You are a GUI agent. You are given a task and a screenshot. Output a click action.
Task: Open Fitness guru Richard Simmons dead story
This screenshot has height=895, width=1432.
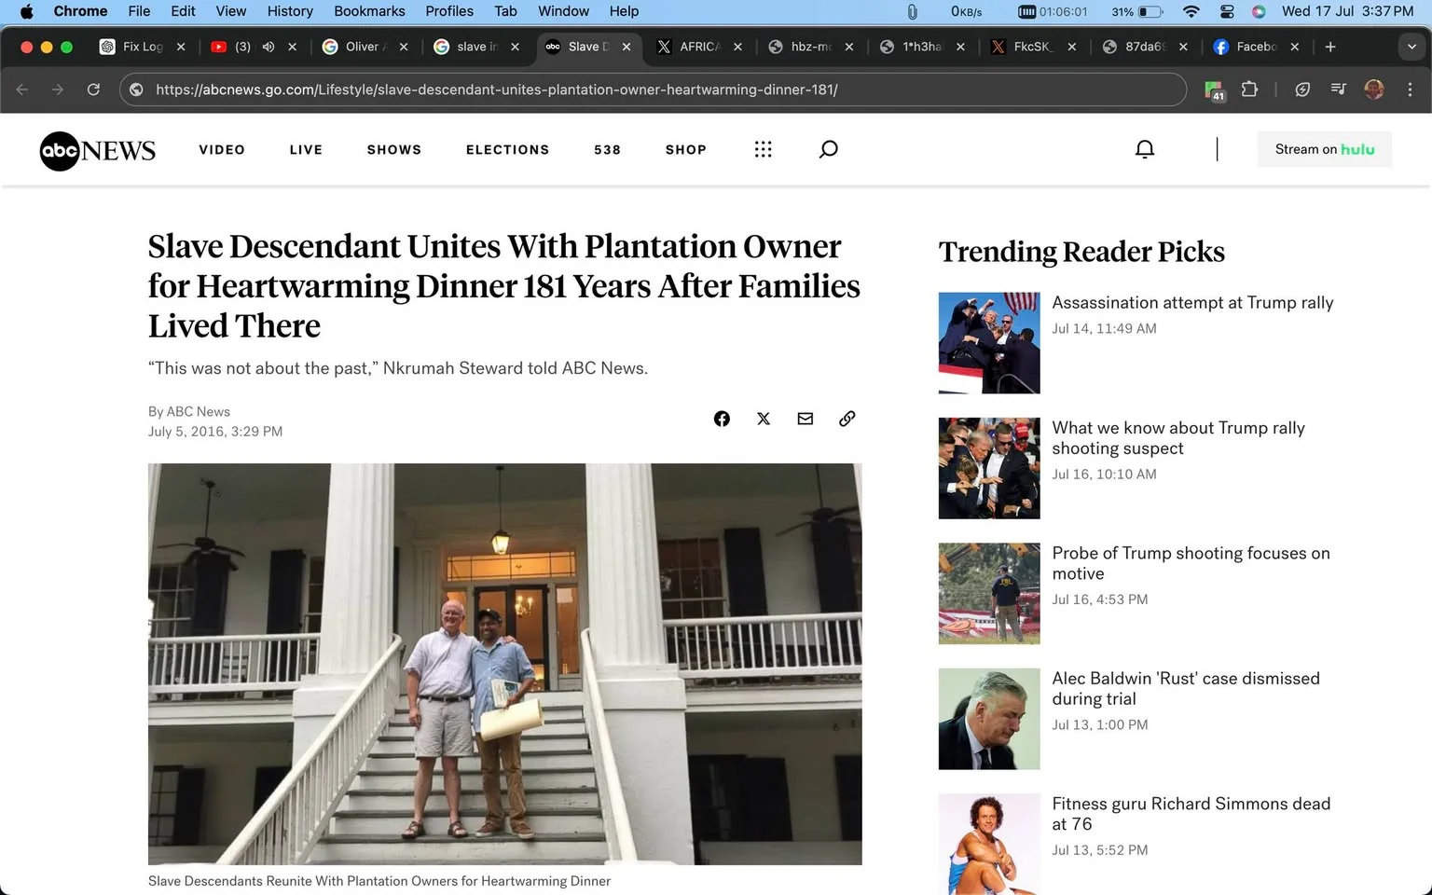coord(1191,814)
